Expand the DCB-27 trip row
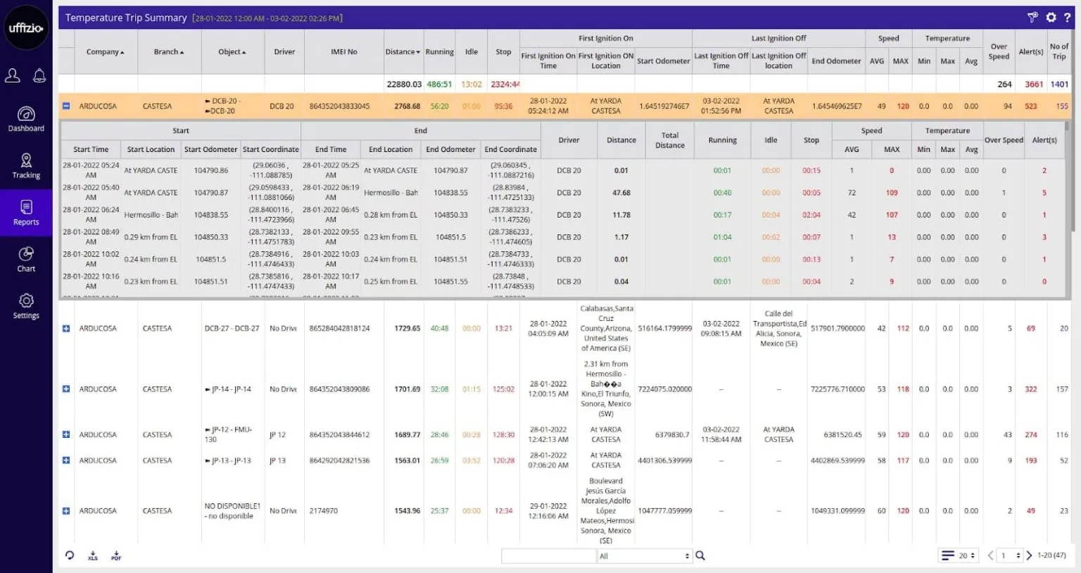1081x573 pixels. (x=66, y=329)
